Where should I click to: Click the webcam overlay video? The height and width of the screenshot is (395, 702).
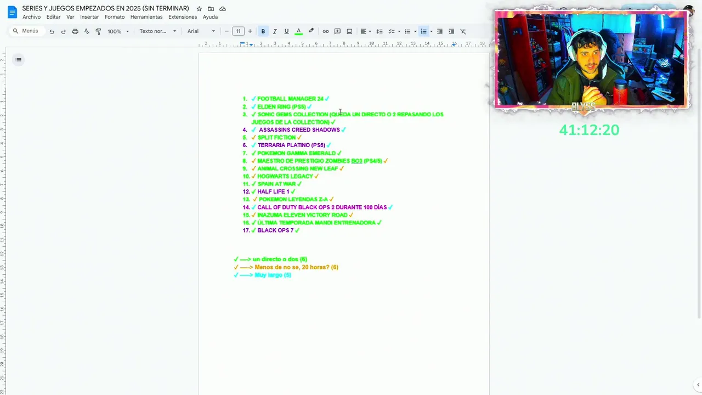click(x=590, y=59)
